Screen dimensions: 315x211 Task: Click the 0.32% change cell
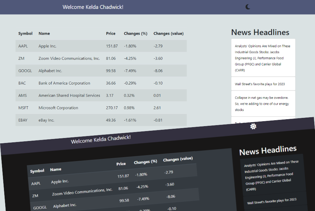point(129,95)
